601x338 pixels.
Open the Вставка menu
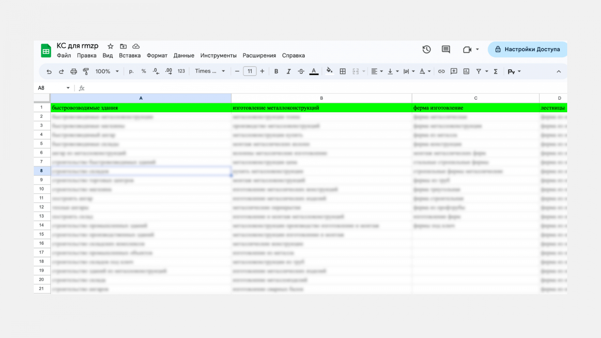point(130,56)
